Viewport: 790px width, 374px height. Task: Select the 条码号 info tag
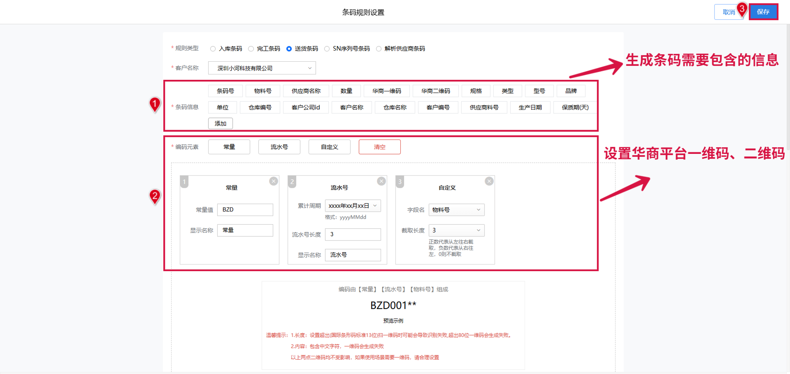click(x=225, y=91)
